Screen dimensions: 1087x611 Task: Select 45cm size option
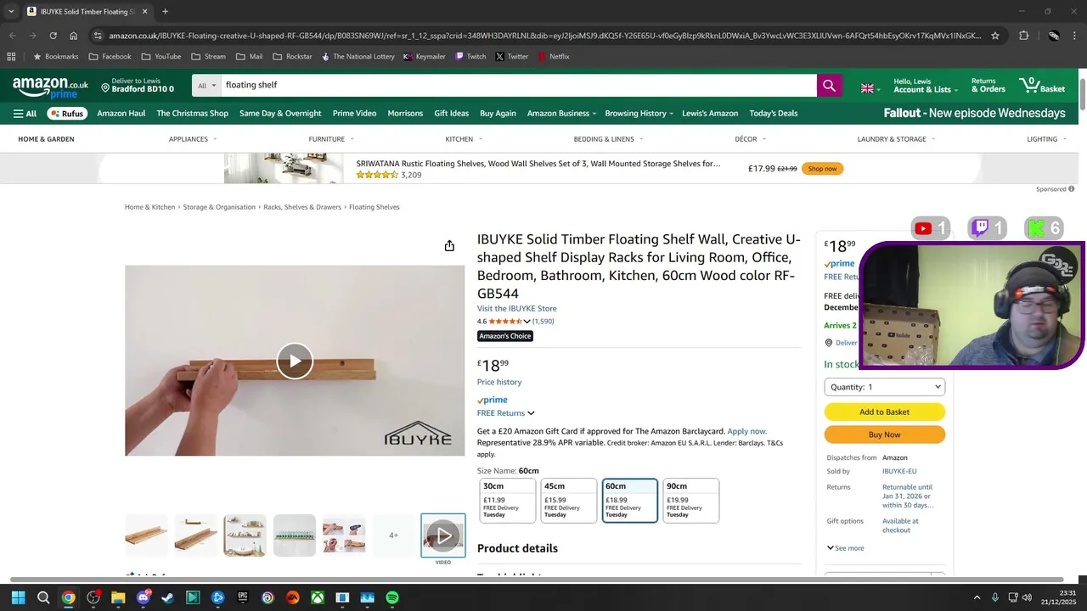[569, 501]
